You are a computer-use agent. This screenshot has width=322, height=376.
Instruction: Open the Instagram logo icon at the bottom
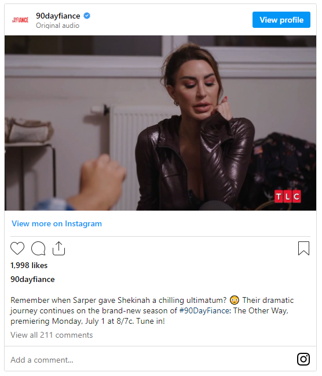click(x=303, y=359)
